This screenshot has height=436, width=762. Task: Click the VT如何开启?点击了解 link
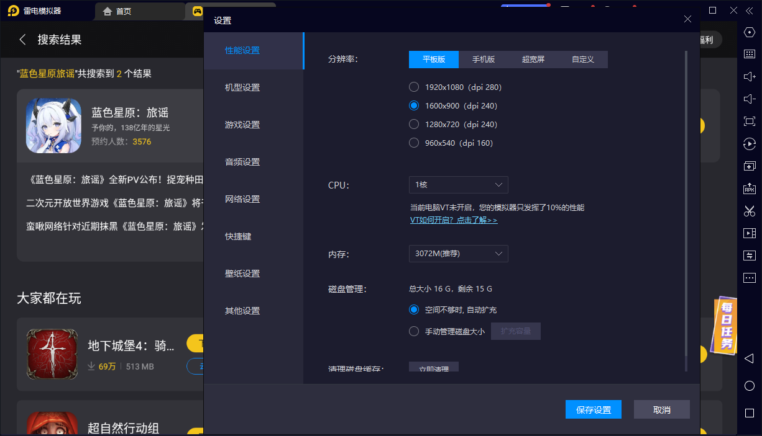[x=454, y=220]
